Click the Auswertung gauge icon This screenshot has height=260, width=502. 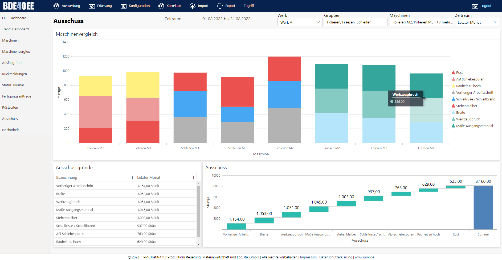56,6
